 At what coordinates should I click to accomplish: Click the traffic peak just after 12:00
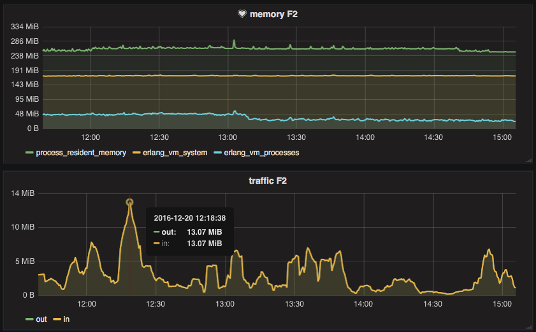pos(92,243)
